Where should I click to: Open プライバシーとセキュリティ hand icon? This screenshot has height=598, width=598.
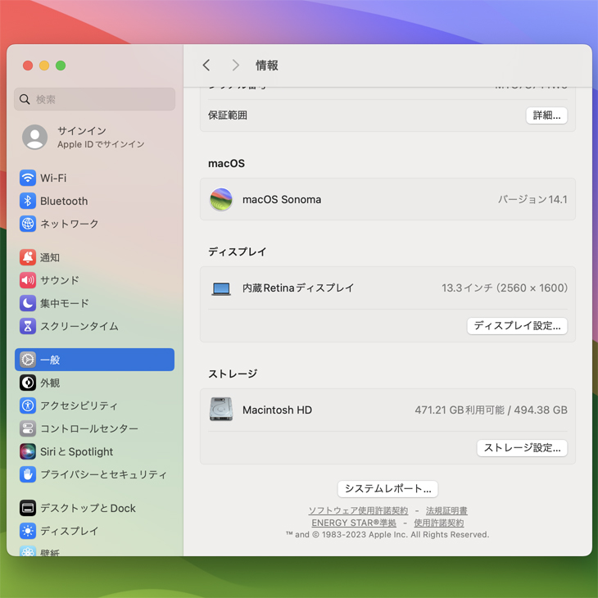(x=28, y=474)
